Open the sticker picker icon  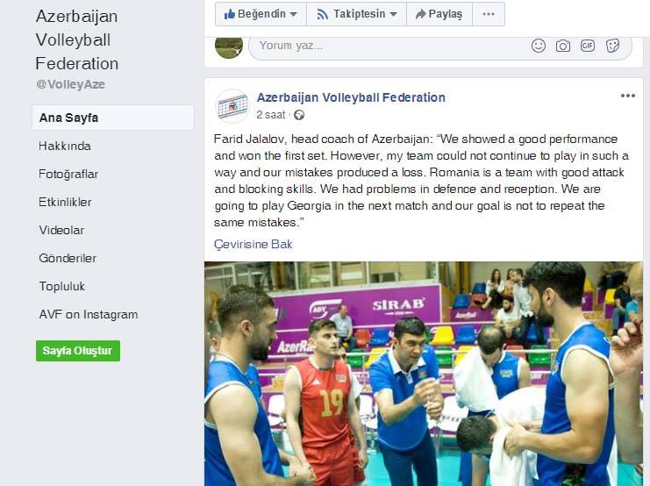tap(612, 46)
